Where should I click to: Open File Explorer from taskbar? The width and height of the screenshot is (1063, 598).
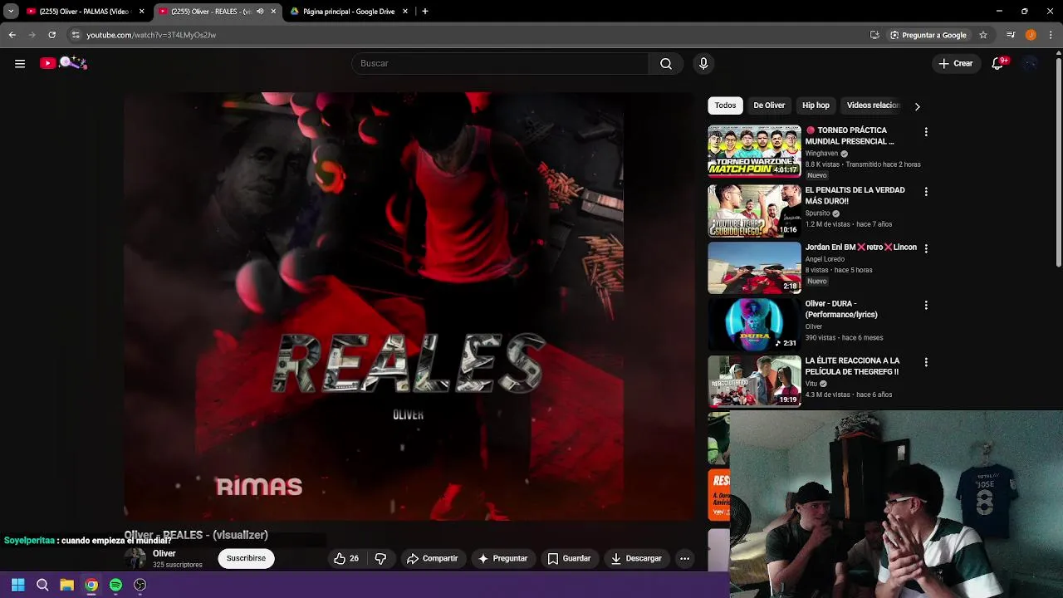coord(66,585)
